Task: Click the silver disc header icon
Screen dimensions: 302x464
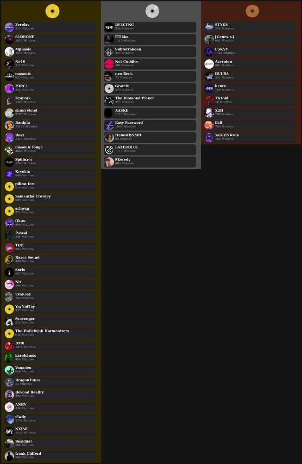Action: point(152,11)
